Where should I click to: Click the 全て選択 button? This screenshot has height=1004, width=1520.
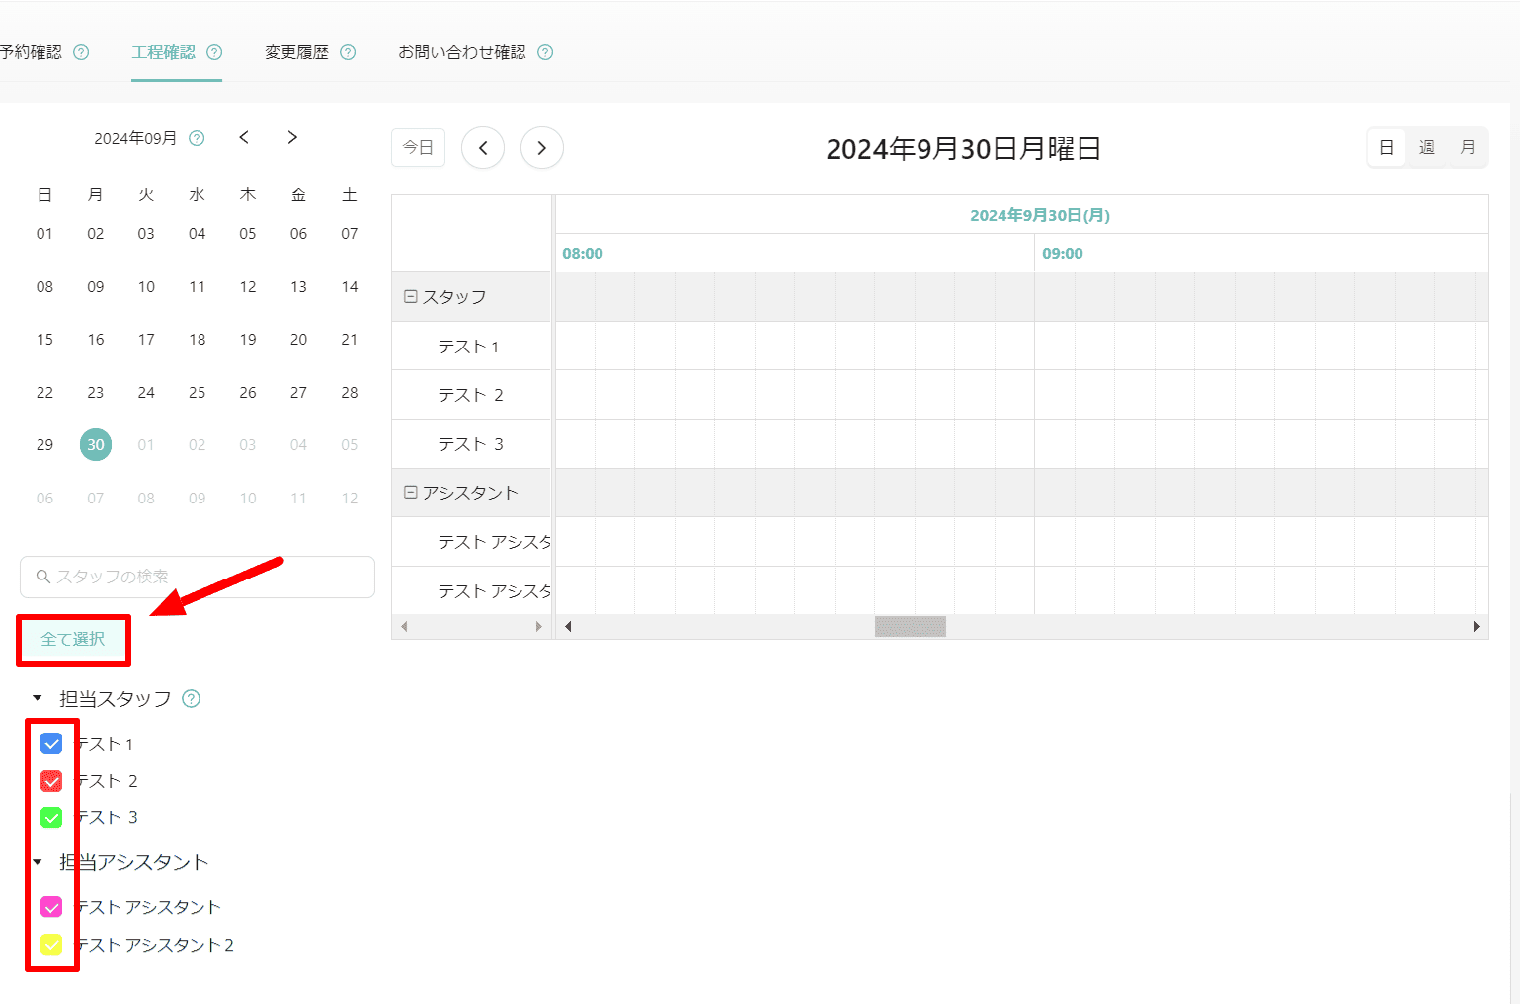73,640
